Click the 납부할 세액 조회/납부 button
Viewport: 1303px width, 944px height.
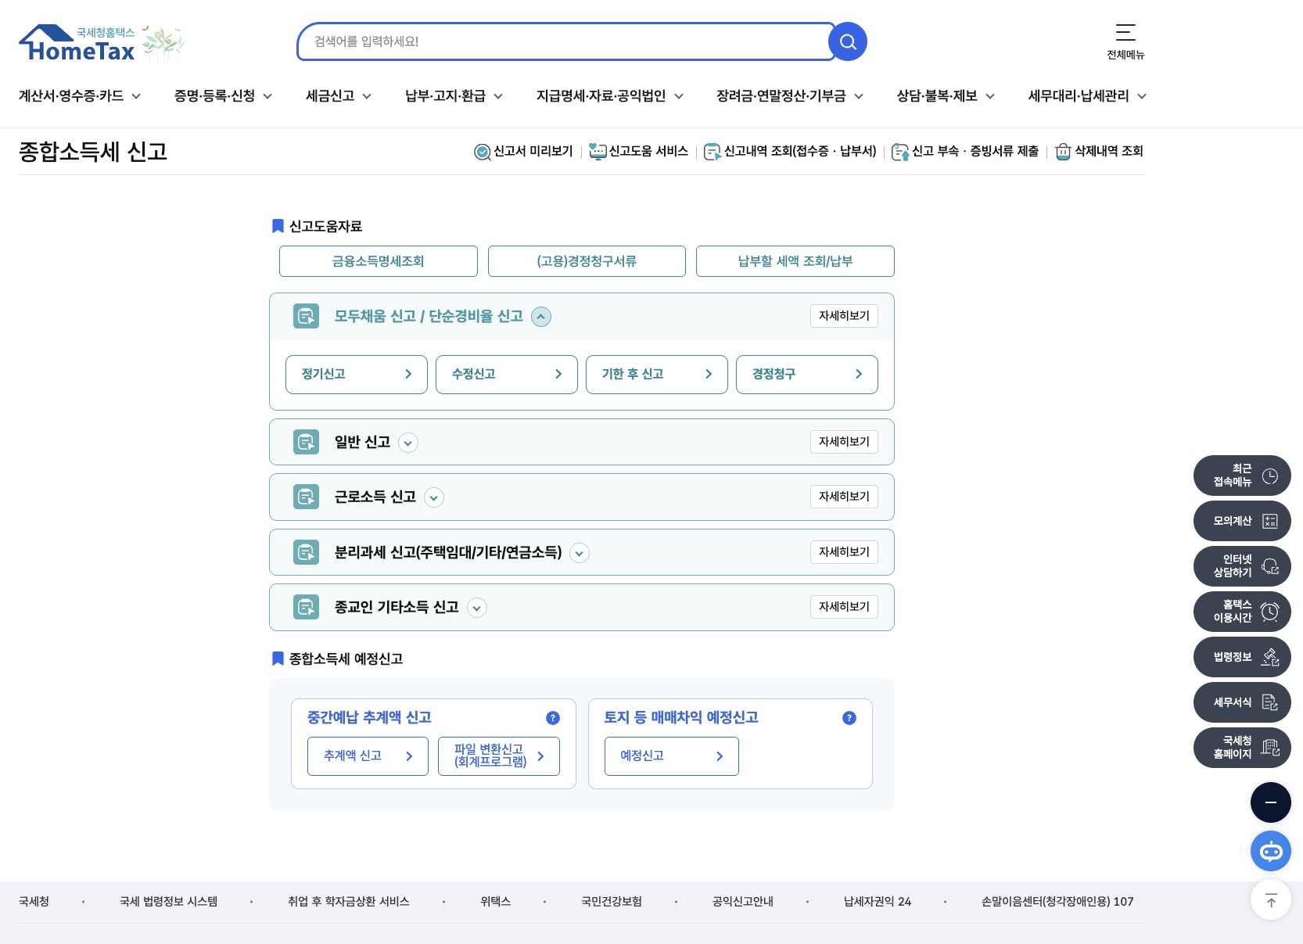coord(795,261)
